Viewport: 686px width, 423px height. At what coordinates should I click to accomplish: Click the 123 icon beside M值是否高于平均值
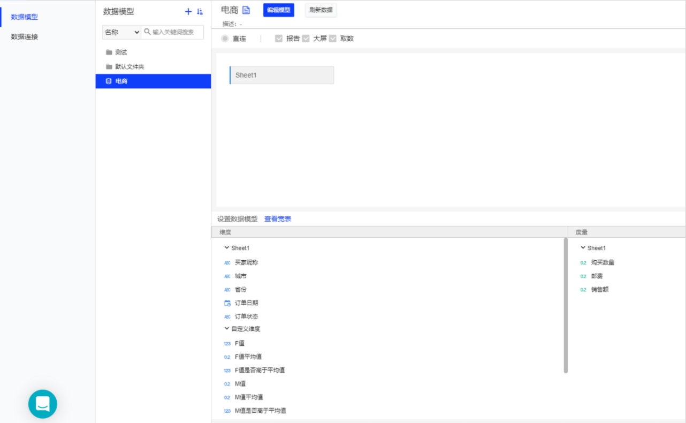click(x=227, y=411)
